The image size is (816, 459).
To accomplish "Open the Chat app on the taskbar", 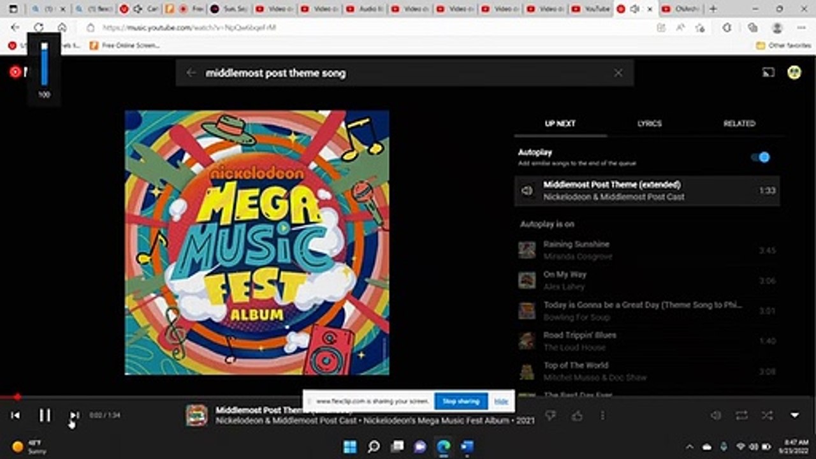I will 420,446.
